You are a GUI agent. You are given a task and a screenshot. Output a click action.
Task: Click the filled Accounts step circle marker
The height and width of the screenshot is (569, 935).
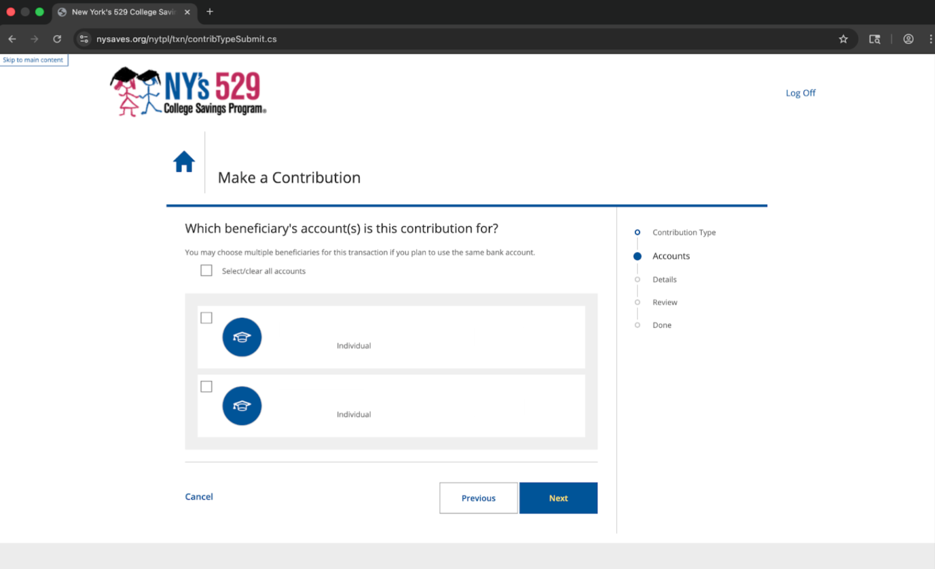(x=637, y=256)
